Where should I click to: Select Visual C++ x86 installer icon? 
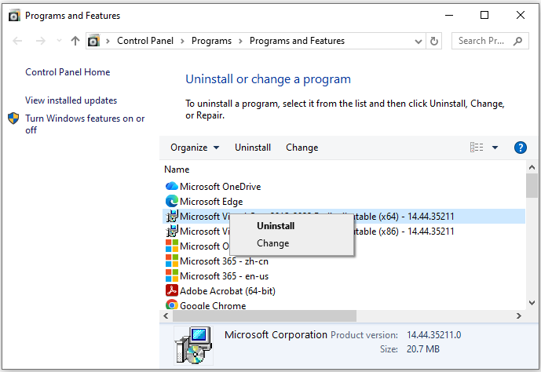pos(172,231)
